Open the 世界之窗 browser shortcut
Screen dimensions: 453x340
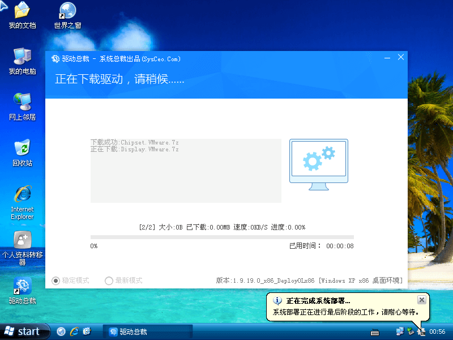click(x=67, y=10)
